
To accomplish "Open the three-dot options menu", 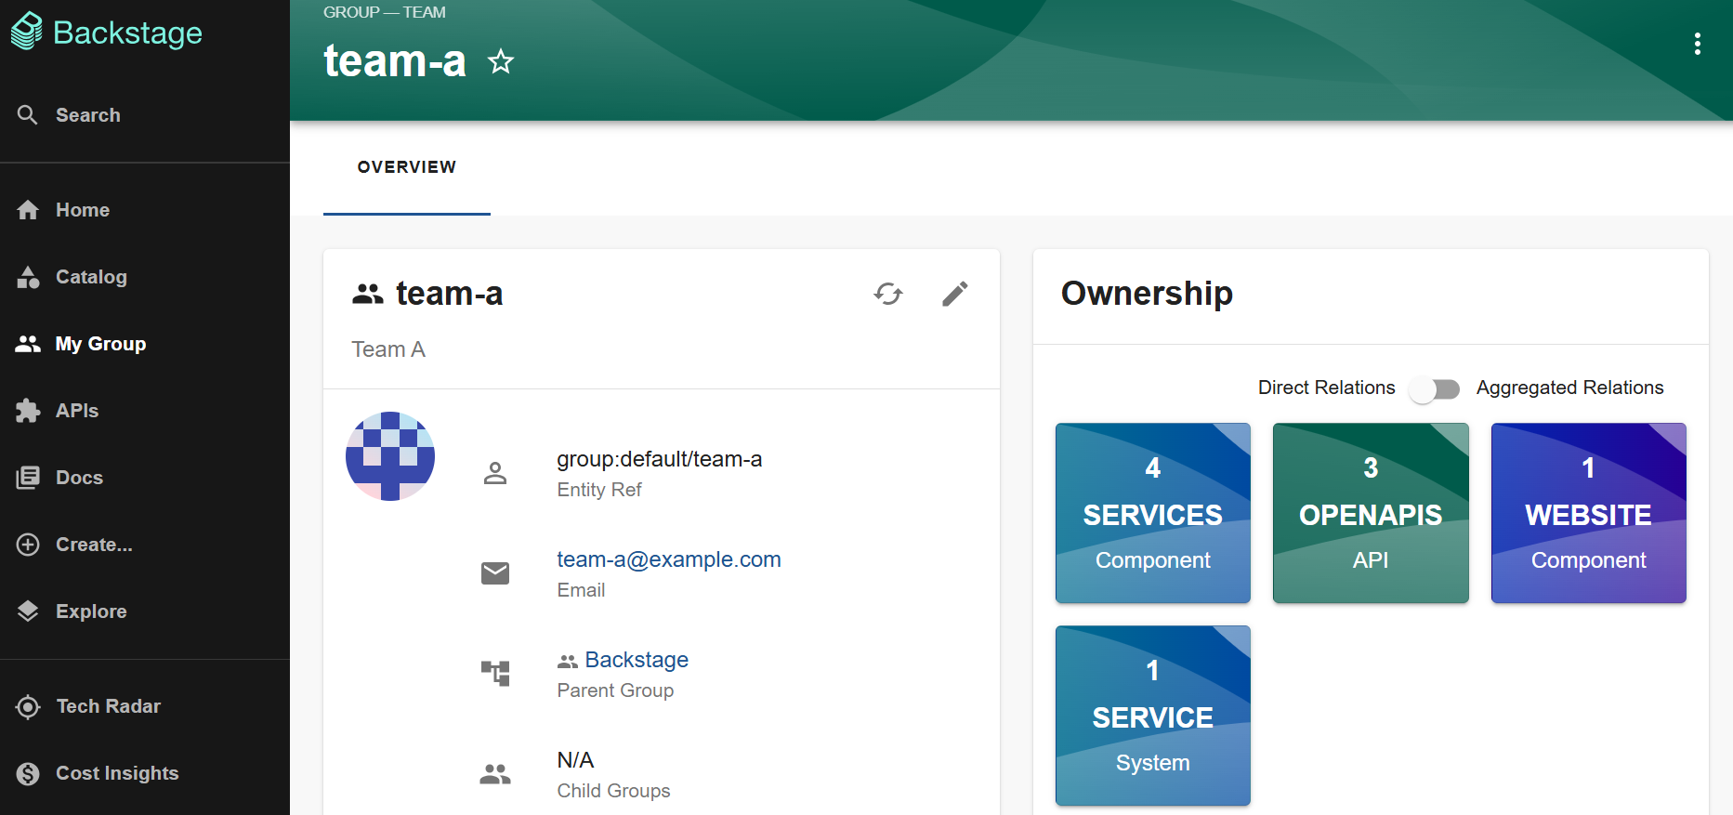I will click(1697, 44).
